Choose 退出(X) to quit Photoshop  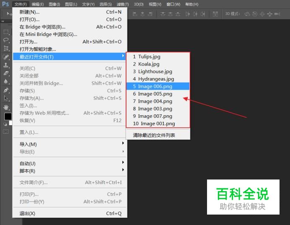pyautogui.click(x=70, y=213)
